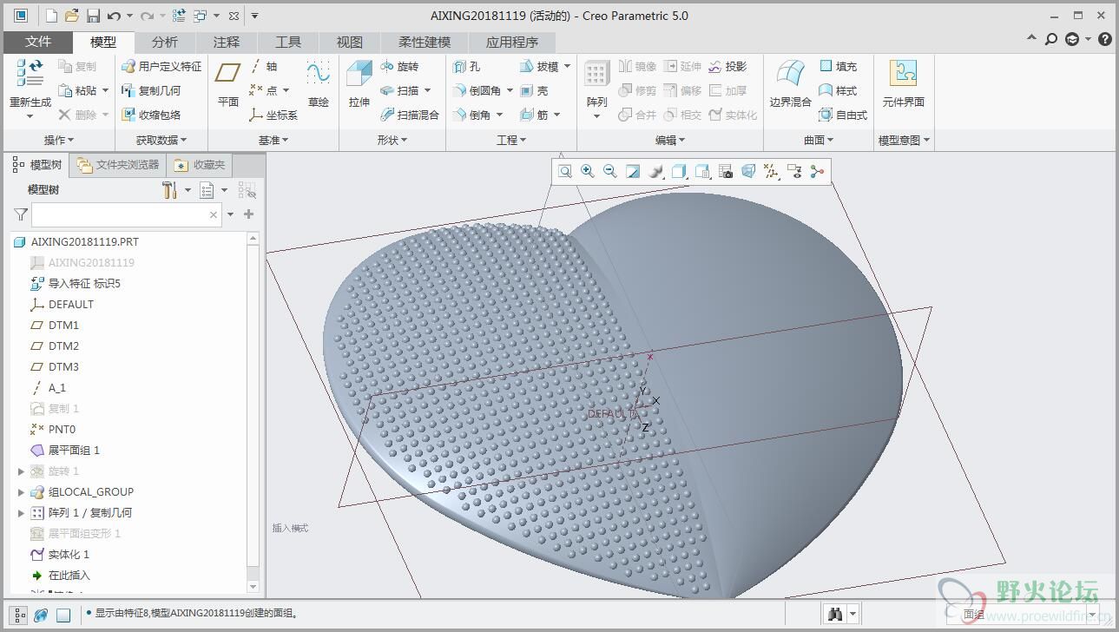Open the Point dropdown arrow
The image size is (1119, 632).
click(286, 90)
